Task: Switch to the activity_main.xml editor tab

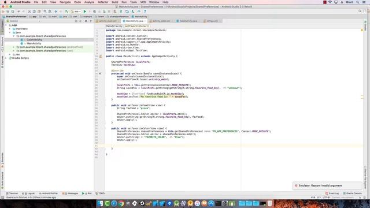Action: point(108,21)
